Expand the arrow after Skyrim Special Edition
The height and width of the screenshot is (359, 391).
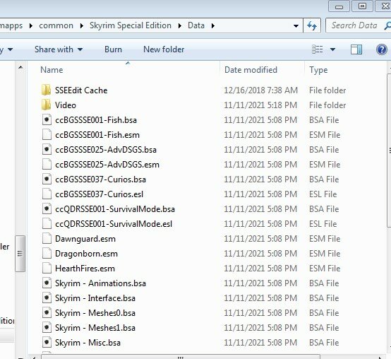(x=180, y=25)
